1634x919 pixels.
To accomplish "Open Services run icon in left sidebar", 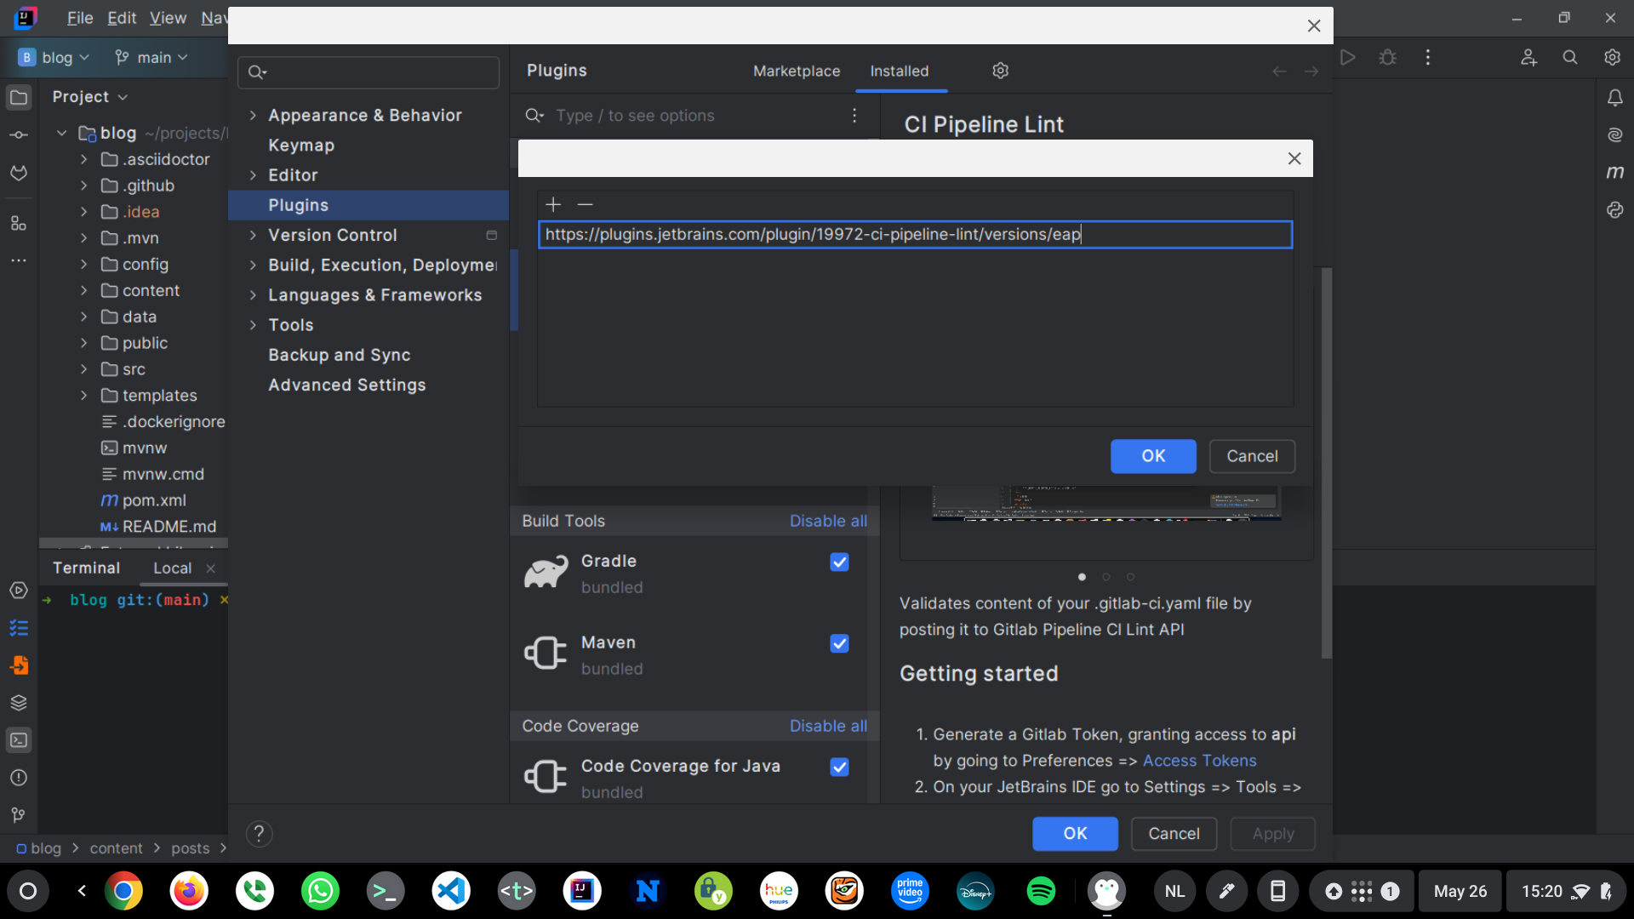I will [19, 591].
